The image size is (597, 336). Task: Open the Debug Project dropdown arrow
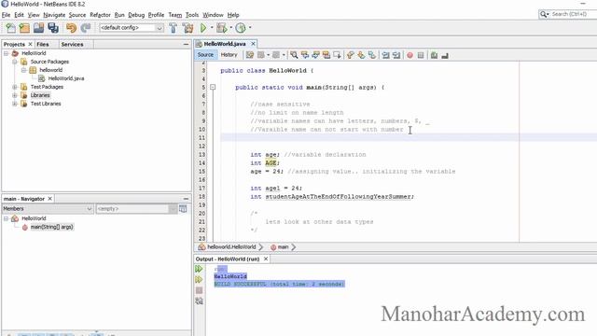[230, 28]
